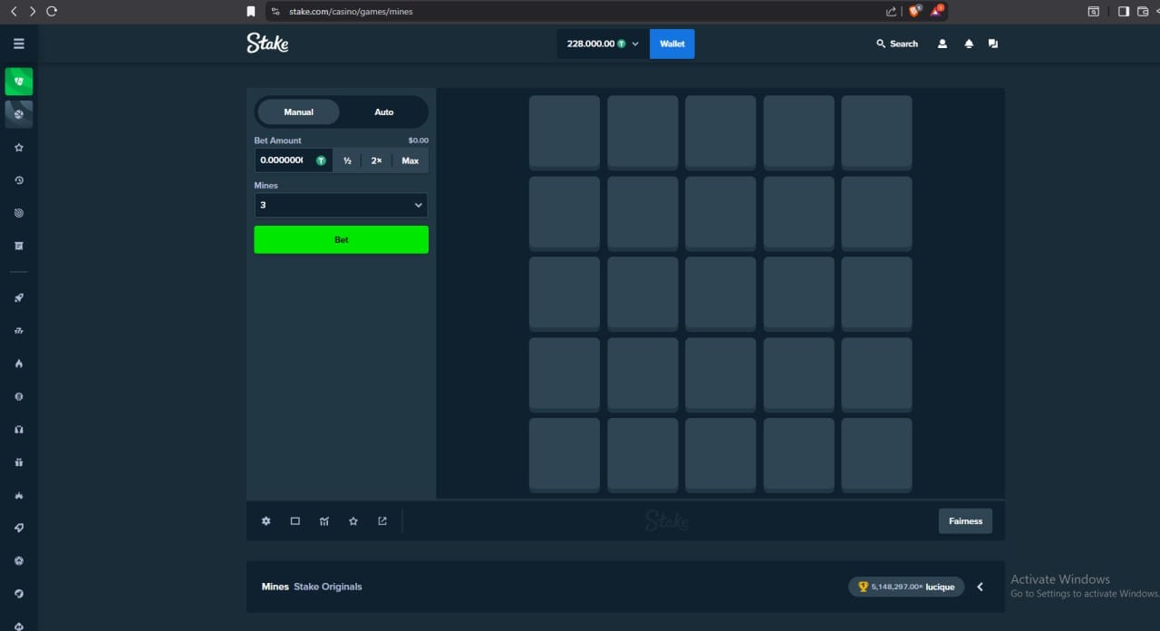The width and height of the screenshot is (1160, 631).
Task: Toggle the browser sidebar panel
Action: 1123,11
